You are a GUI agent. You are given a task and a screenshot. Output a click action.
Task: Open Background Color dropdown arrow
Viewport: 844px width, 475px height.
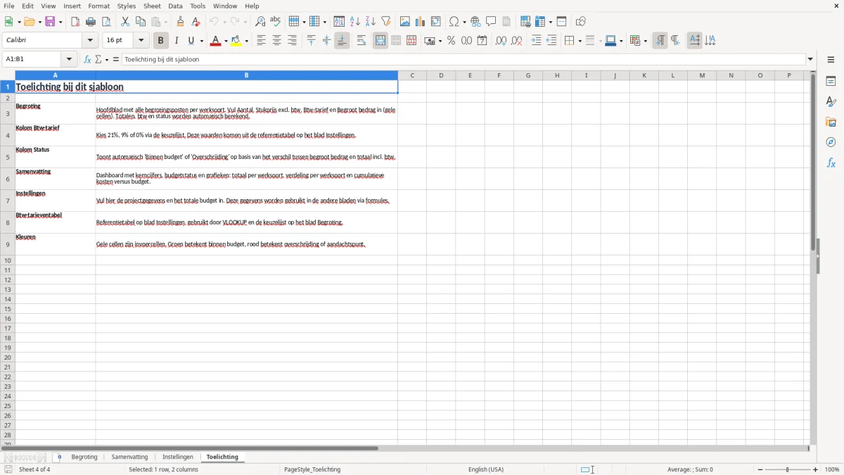247,41
